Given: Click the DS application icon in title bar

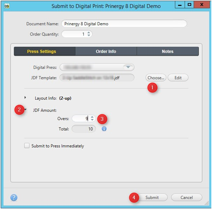Looking at the screenshot, I should (x=7, y=6).
